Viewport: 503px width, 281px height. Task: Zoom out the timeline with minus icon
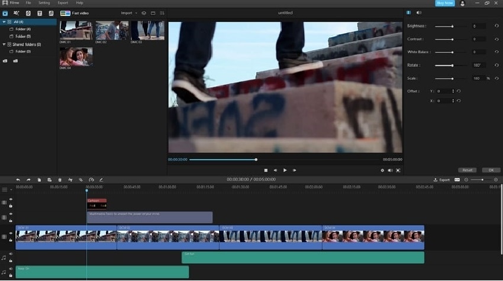466,180
